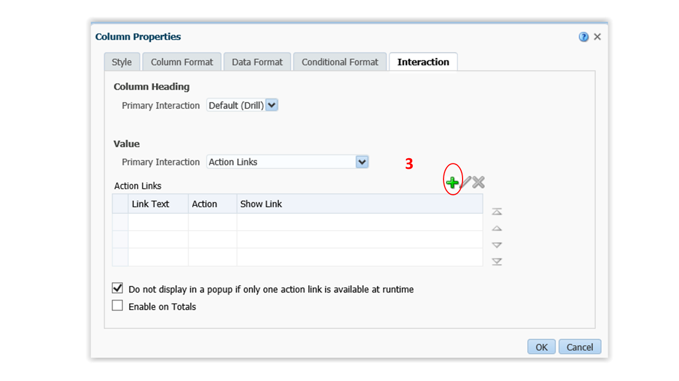The height and width of the screenshot is (381, 679).
Task: Enable the 'Enable on Totals' checkbox
Action: pos(117,306)
